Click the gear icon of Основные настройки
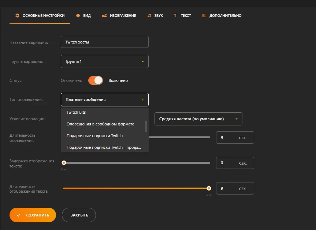 pos(17,15)
